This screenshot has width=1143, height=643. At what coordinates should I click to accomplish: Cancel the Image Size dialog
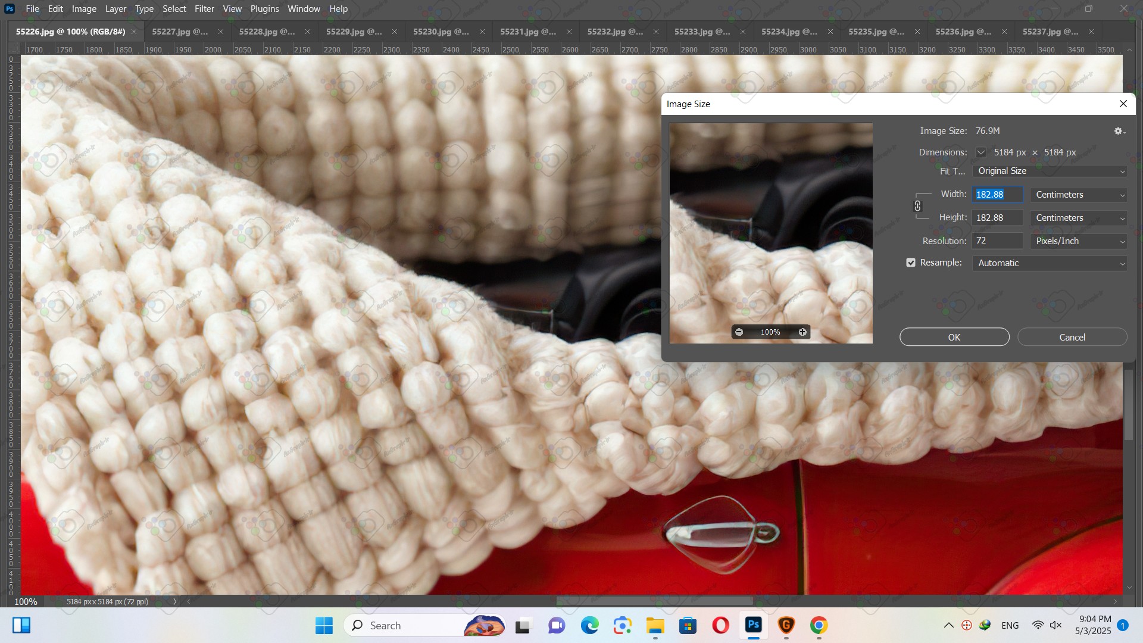pyautogui.click(x=1072, y=337)
